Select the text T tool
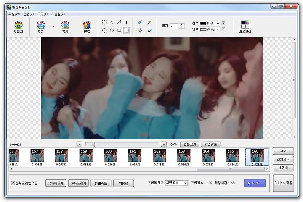The height and width of the screenshot is (202, 303). 126,22
